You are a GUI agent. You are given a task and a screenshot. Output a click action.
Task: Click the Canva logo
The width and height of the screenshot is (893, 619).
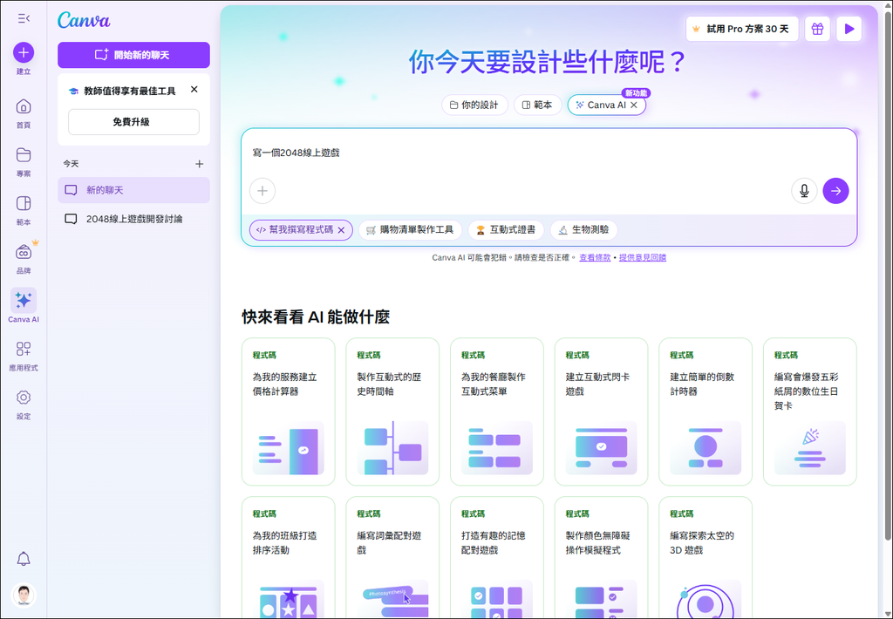(x=84, y=21)
